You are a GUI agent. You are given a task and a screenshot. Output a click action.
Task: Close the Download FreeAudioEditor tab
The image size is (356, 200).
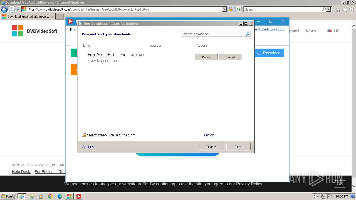(x=52, y=17)
